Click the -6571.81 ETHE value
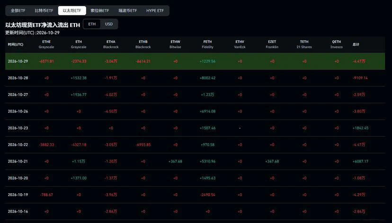Viewport: 392px width, 223px height. point(46,61)
